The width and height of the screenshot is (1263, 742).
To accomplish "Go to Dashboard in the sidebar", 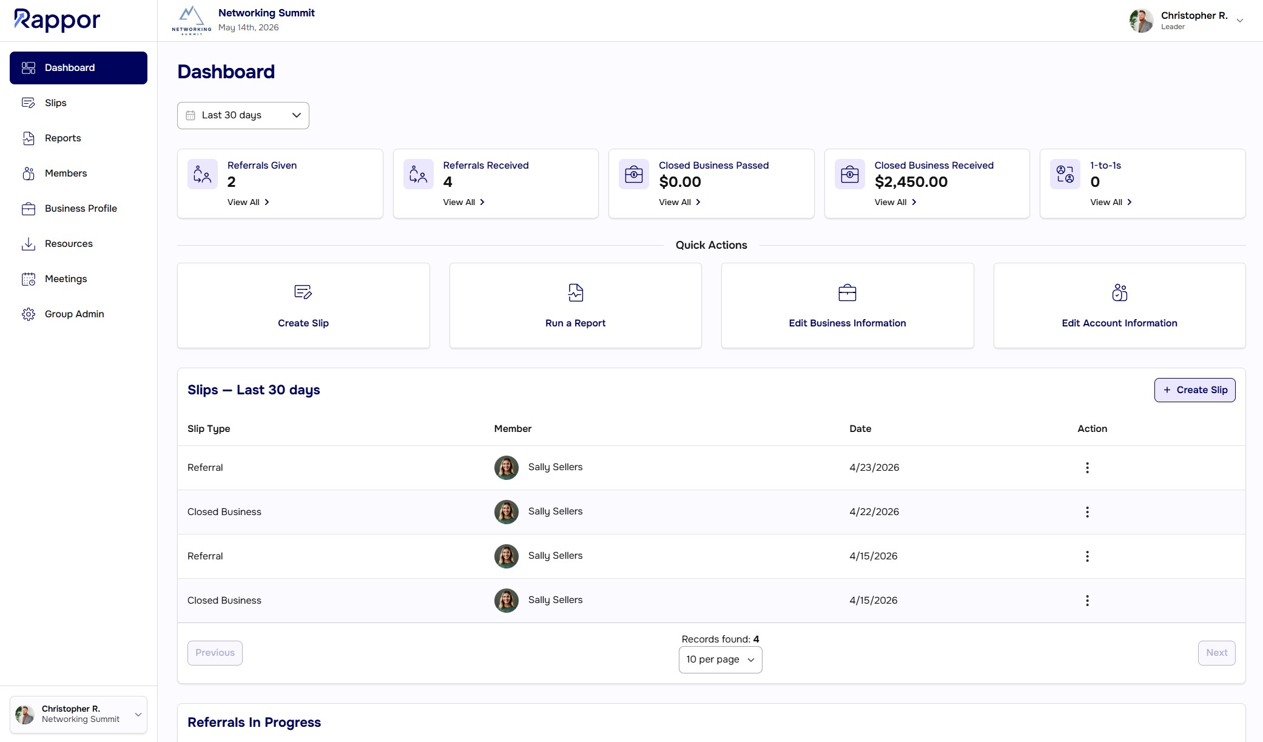I will [x=78, y=68].
